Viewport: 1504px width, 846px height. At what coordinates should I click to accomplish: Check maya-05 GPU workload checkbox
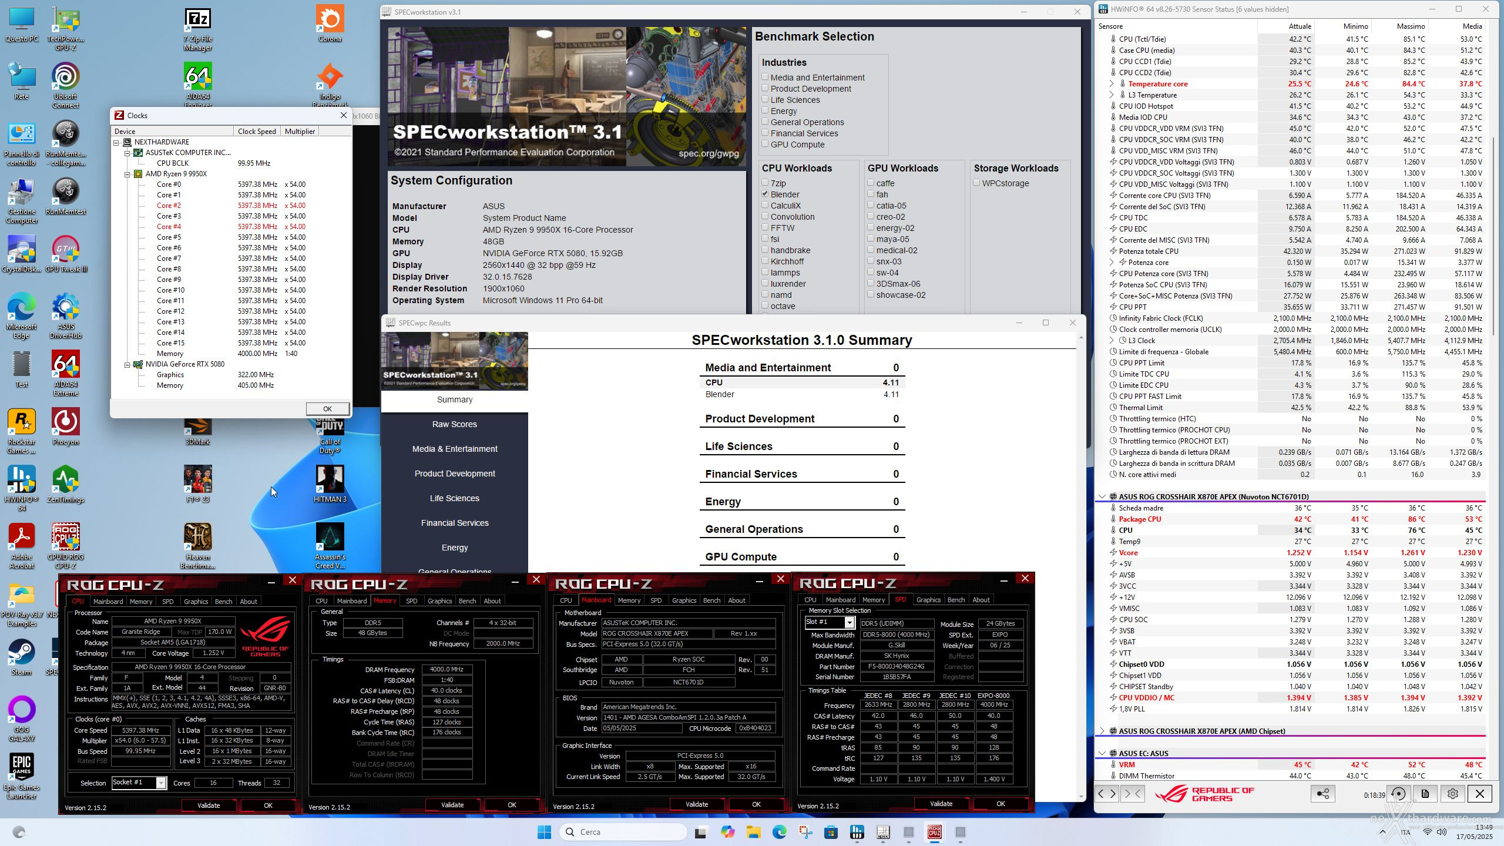point(871,239)
